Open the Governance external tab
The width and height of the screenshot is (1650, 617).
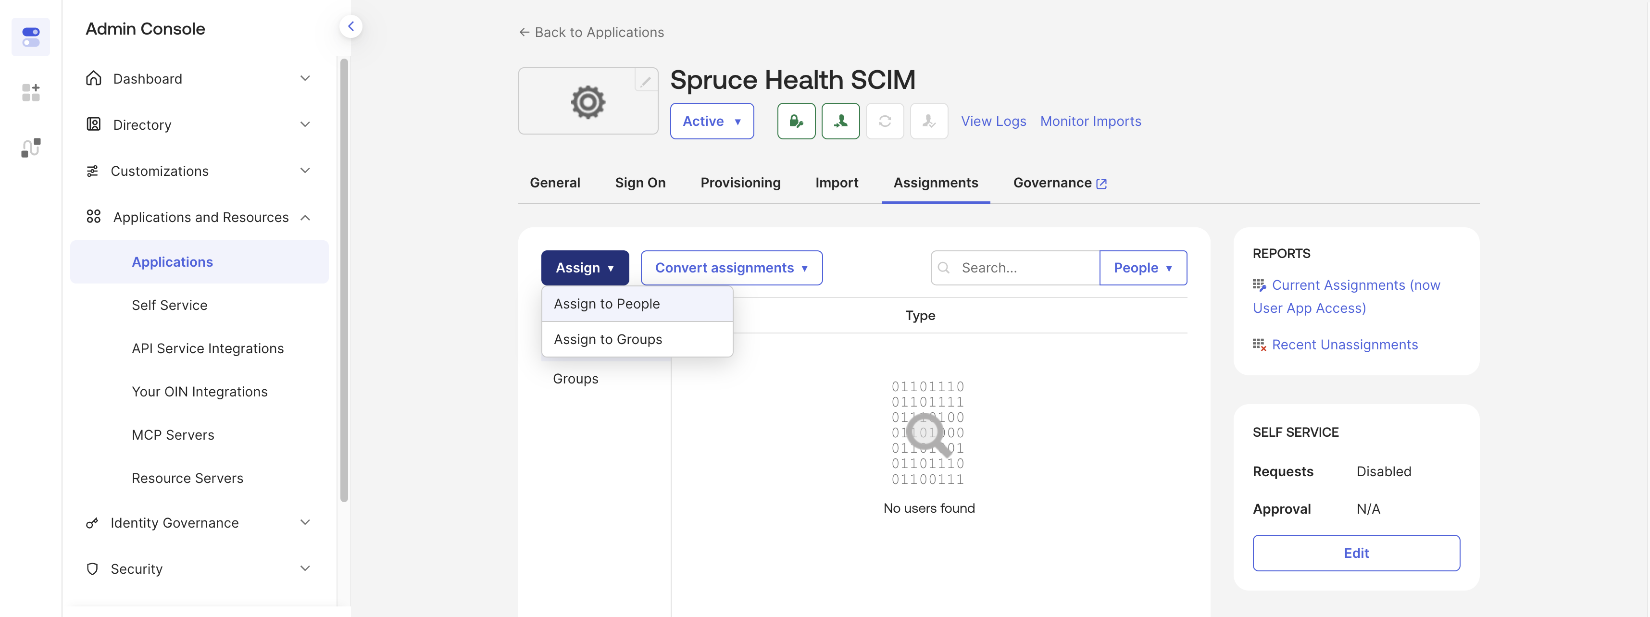(x=1060, y=183)
